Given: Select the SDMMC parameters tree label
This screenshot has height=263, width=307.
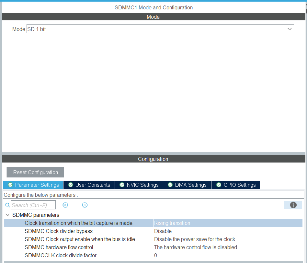Looking at the screenshot, I should (x=36, y=215).
